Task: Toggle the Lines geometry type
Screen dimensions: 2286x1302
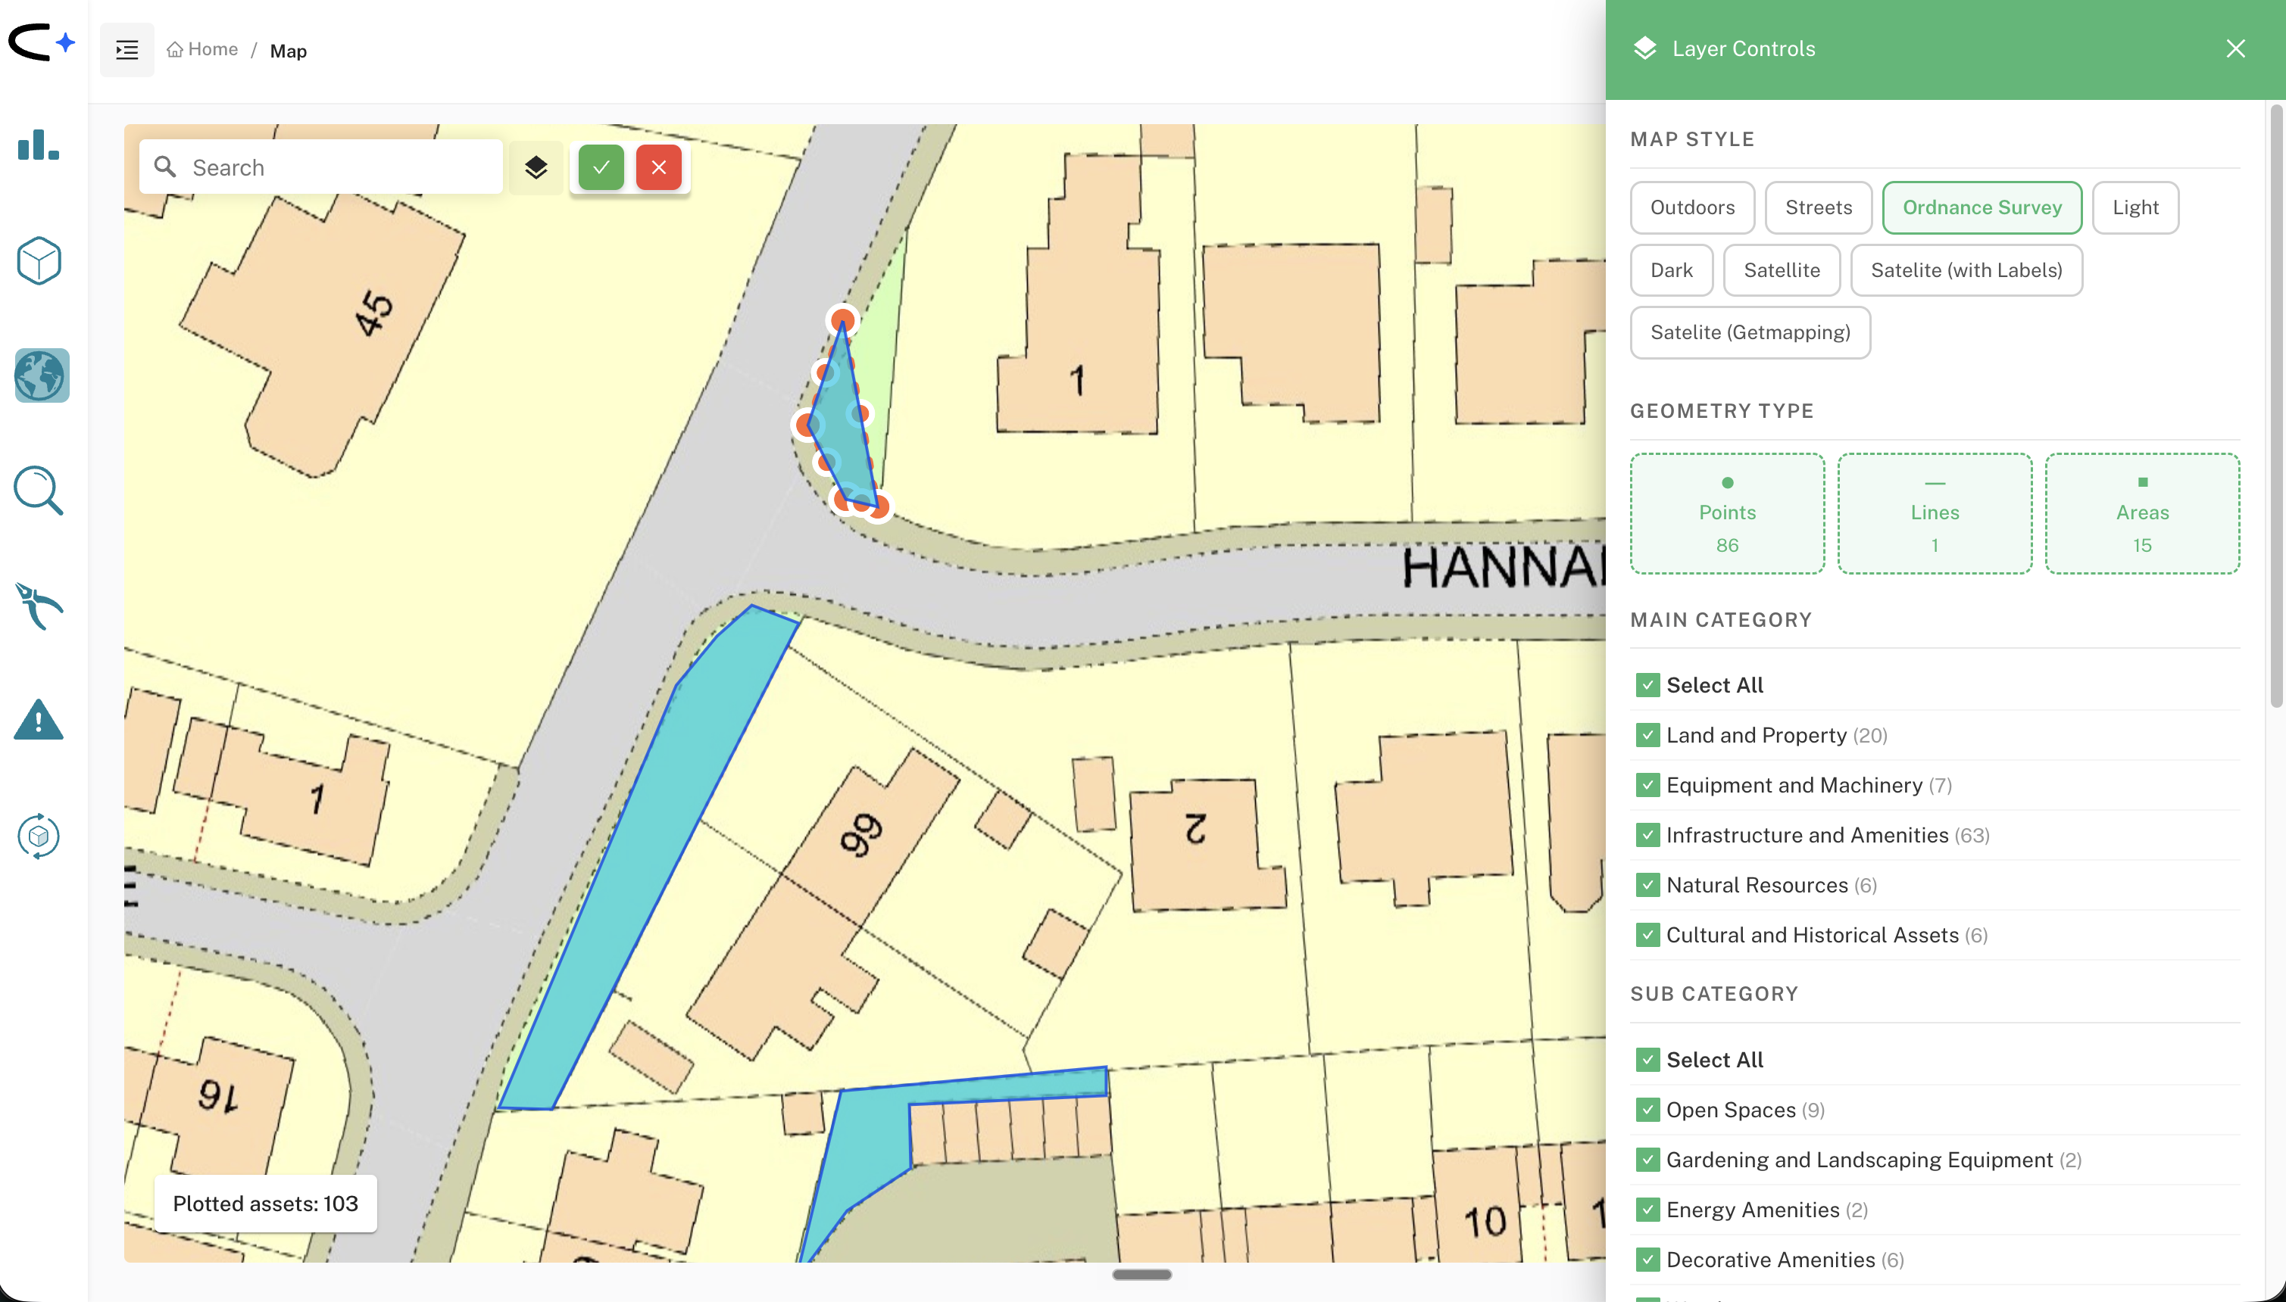Action: pos(1935,513)
